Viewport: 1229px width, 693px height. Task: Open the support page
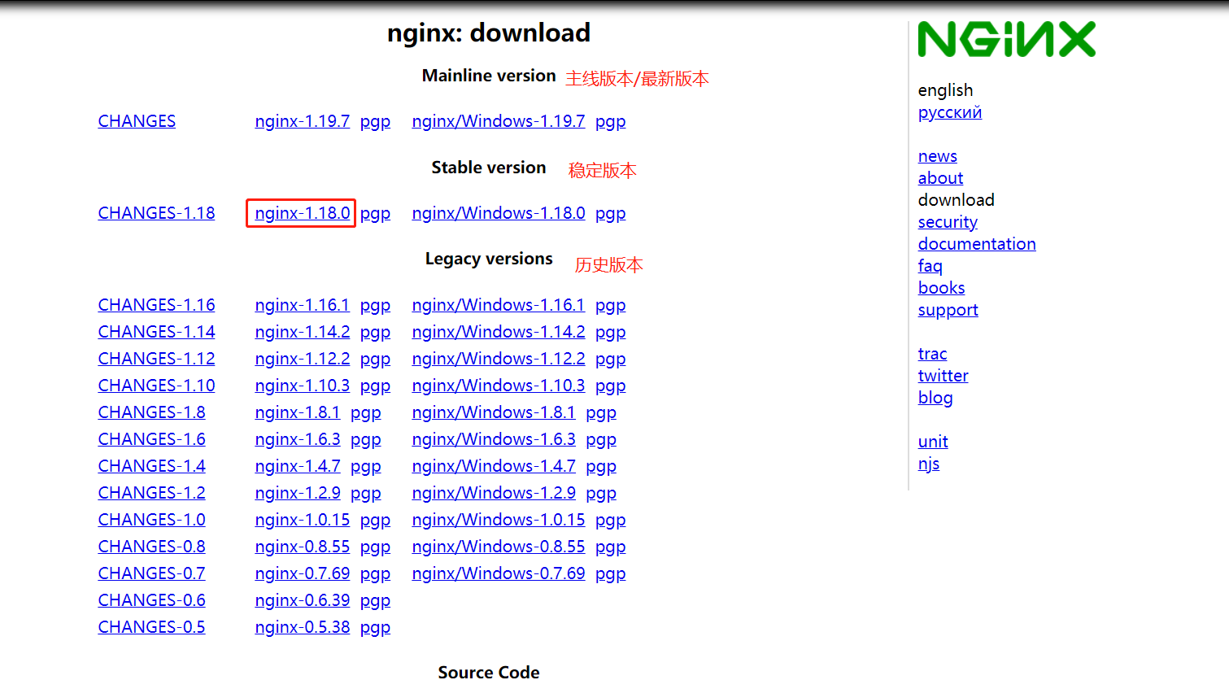click(x=948, y=310)
